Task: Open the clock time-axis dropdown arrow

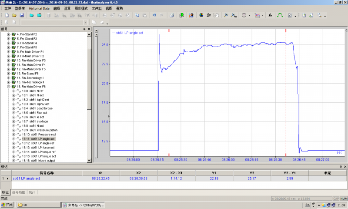Action: point(248,15)
